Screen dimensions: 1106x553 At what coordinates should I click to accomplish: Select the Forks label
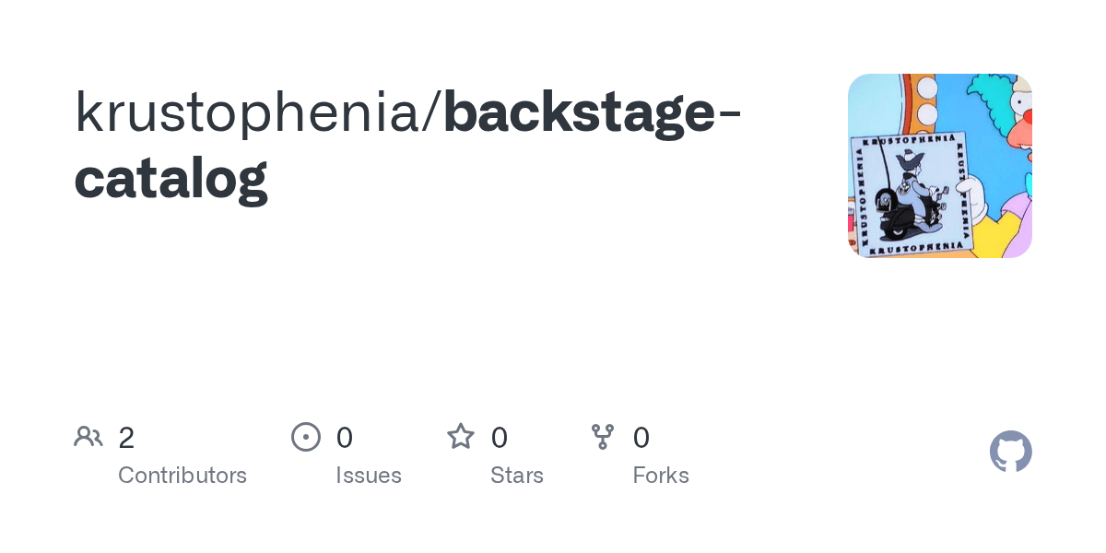pos(661,476)
